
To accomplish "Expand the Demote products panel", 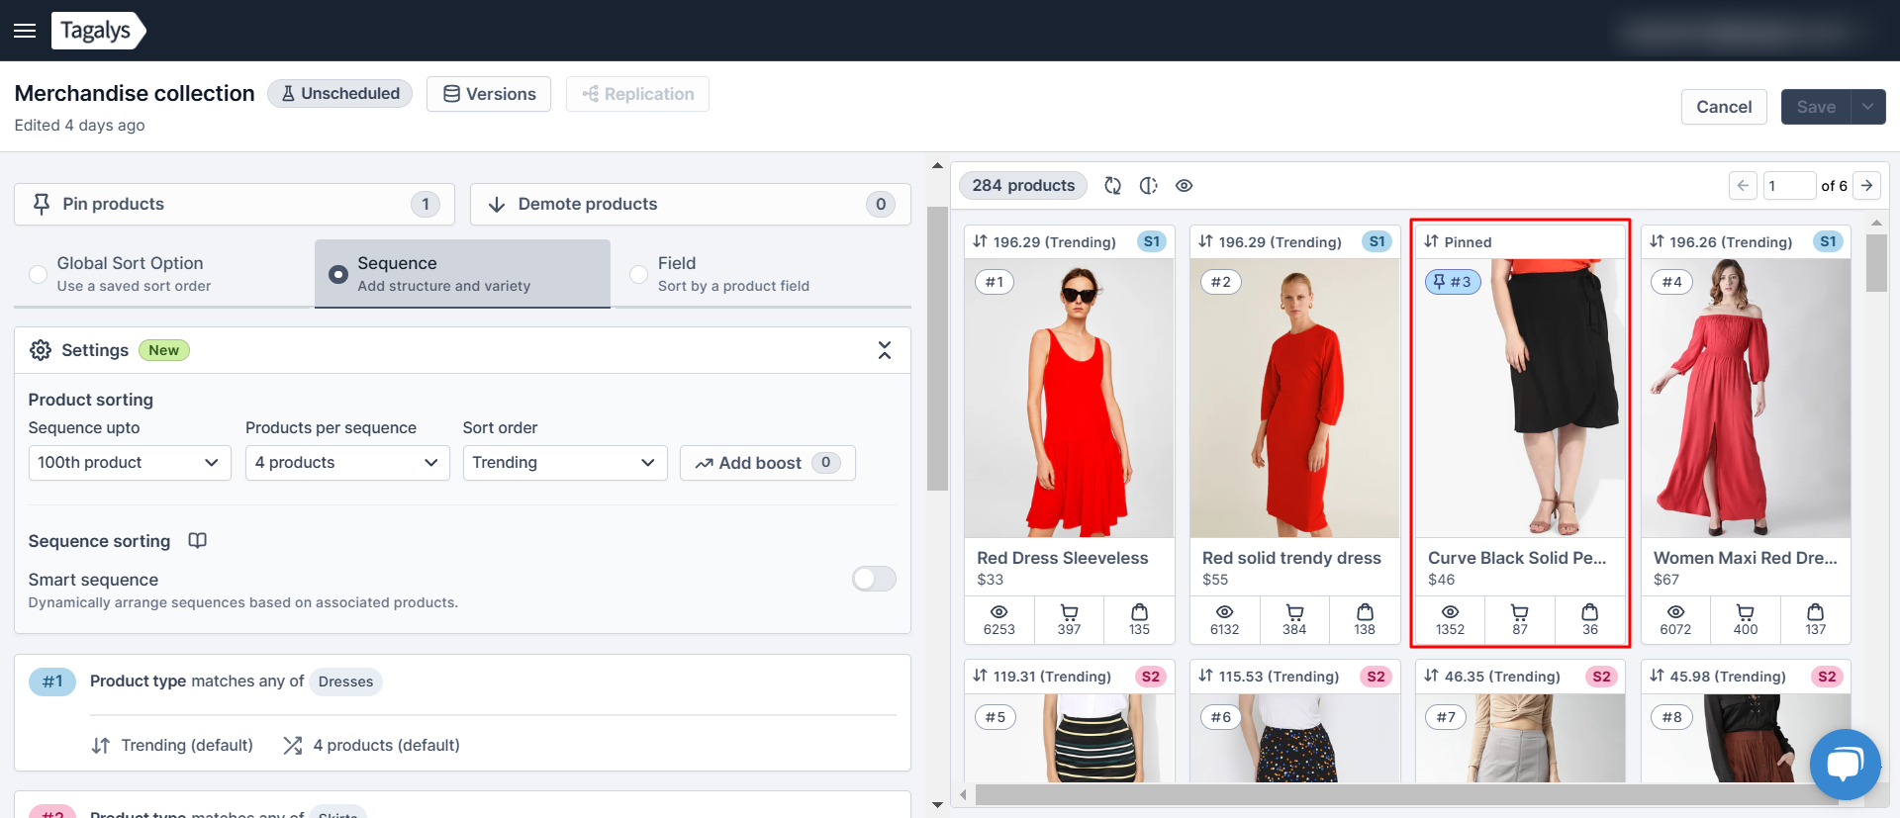I will click(691, 204).
